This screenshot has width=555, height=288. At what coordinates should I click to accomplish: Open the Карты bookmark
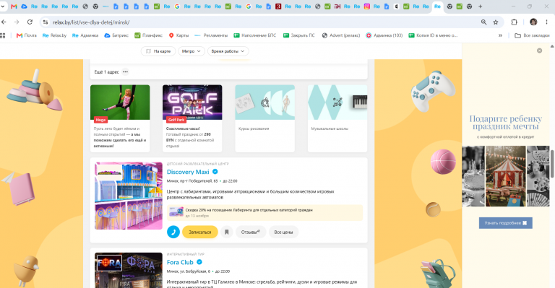point(178,35)
